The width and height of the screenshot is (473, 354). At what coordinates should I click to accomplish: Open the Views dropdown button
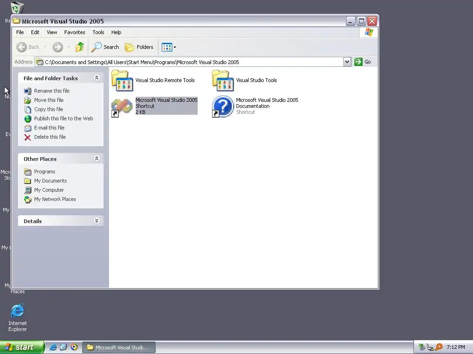click(169, 47)
